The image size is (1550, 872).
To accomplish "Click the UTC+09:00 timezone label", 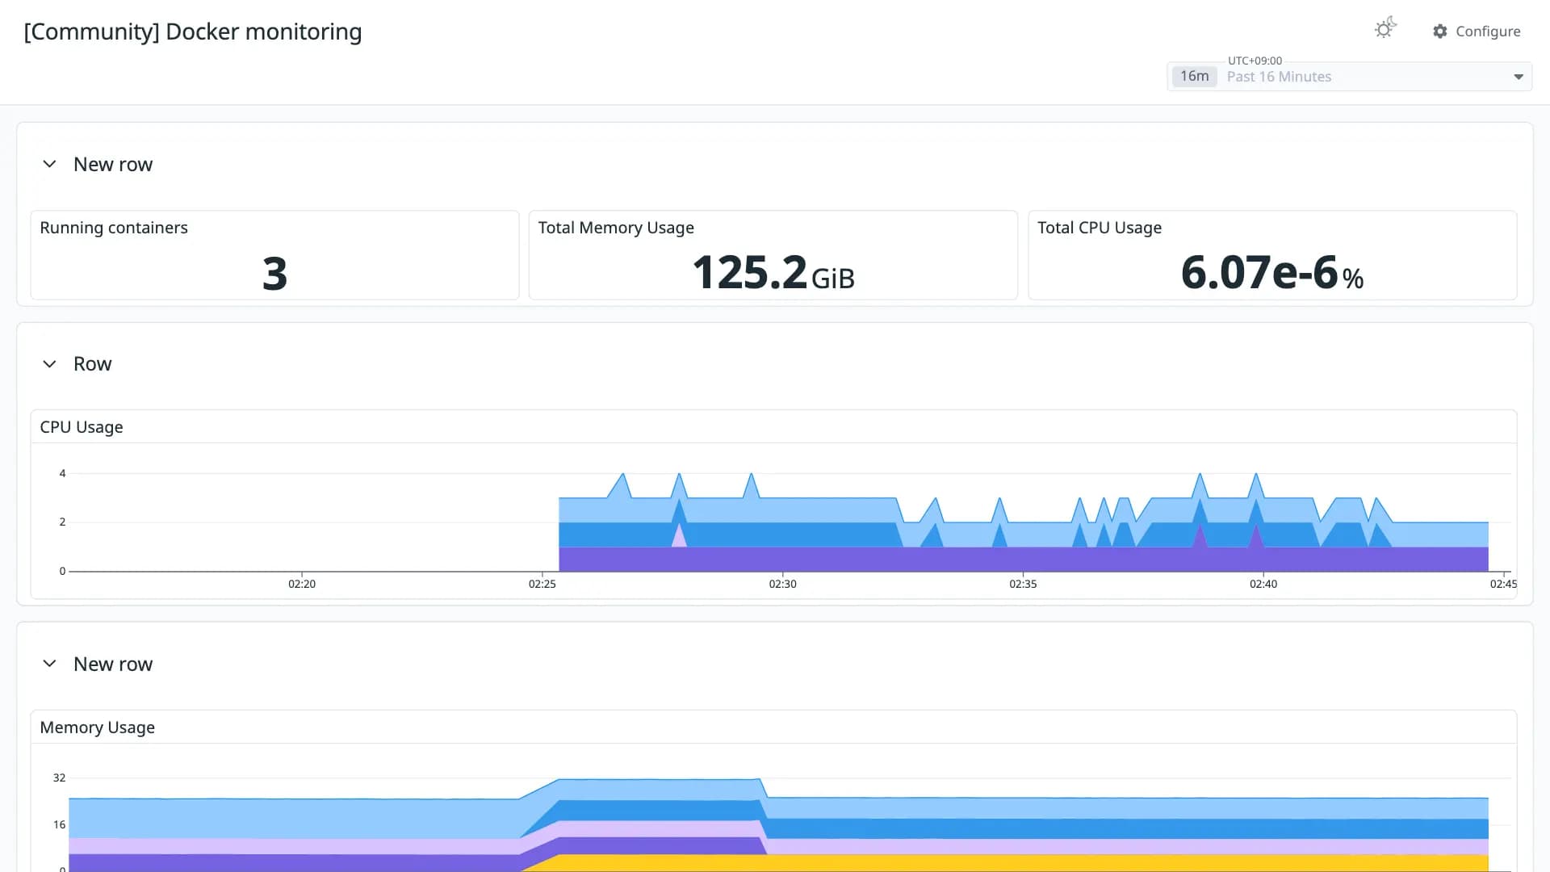I will coord(1255,61).
